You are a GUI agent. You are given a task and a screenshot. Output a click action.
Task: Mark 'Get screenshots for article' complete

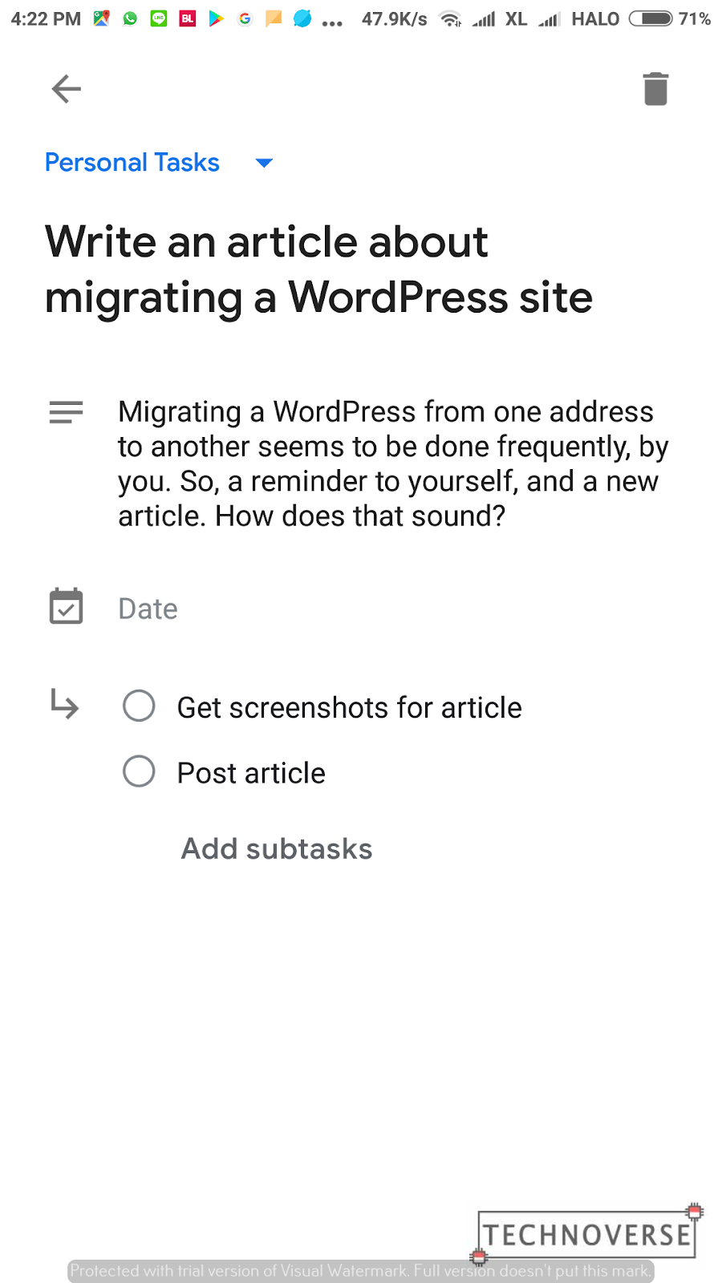139,706
